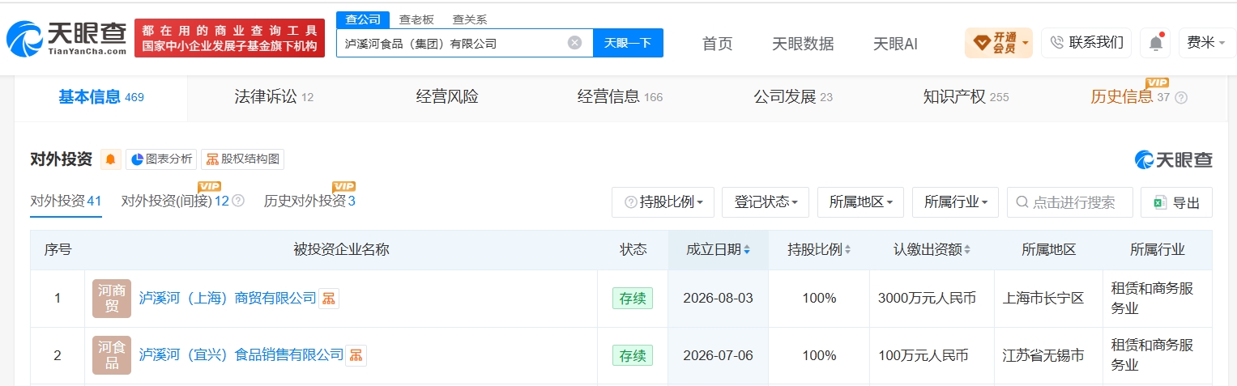The width and height of the screenshot is (1237, 386).
Task: Click the alert bell beside 对外投资
Action: pyautogui.click(x=111, y=159)
